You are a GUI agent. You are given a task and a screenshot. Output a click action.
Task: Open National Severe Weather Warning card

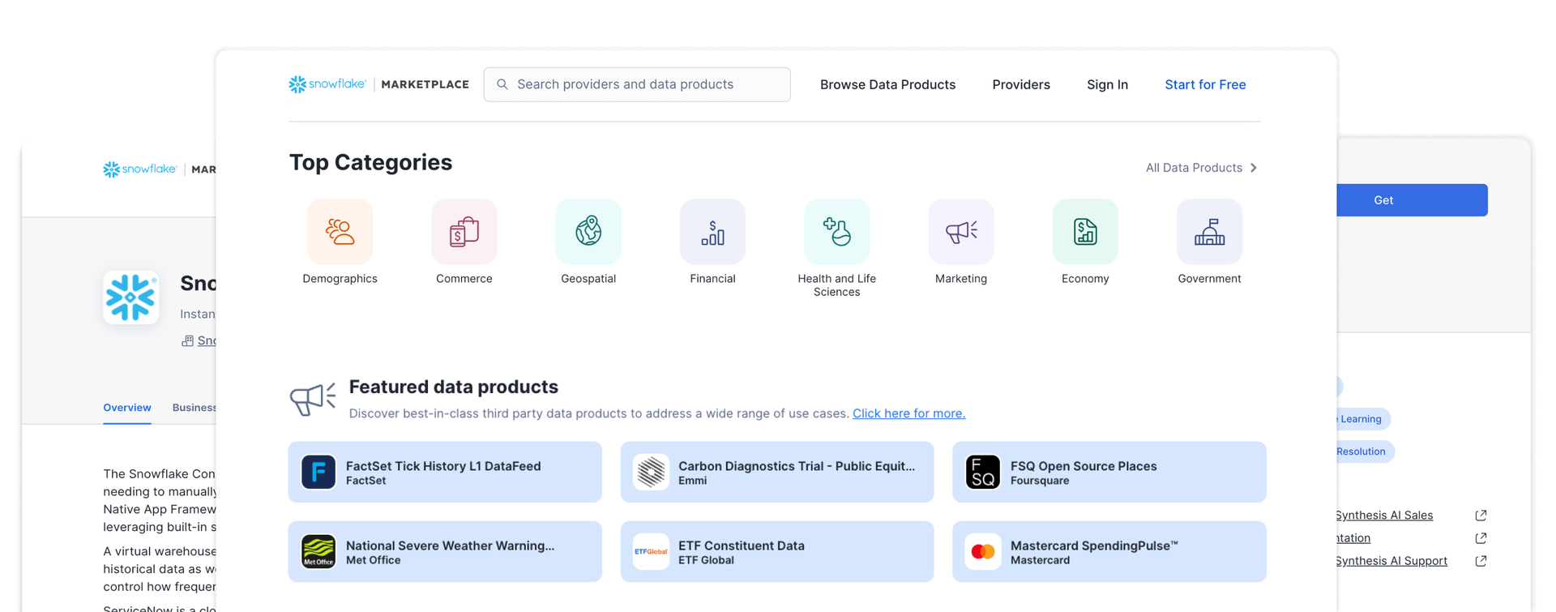click(445, 551)
